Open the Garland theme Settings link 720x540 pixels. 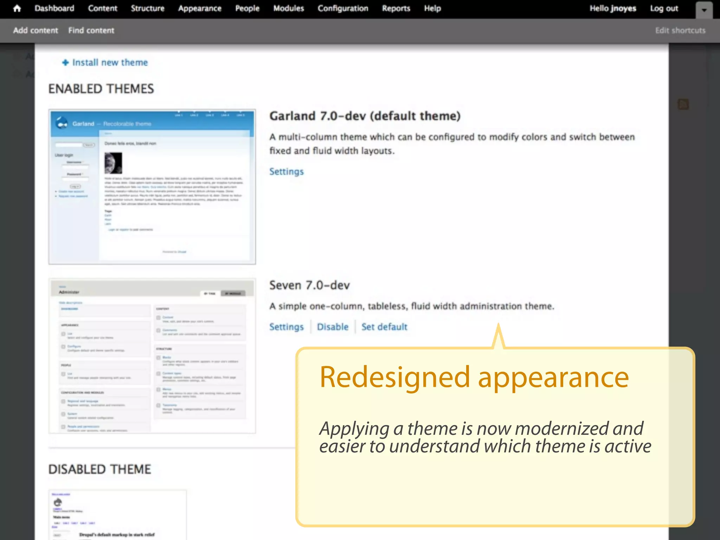[x=286, y=172]
